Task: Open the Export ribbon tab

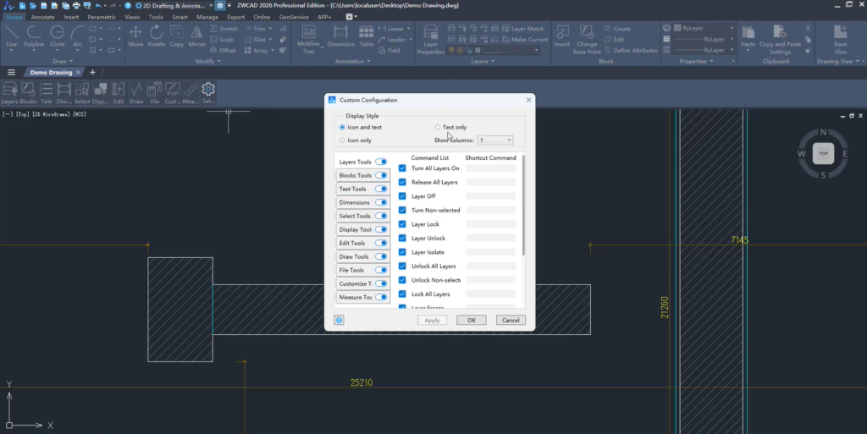Action: (235, 17)
